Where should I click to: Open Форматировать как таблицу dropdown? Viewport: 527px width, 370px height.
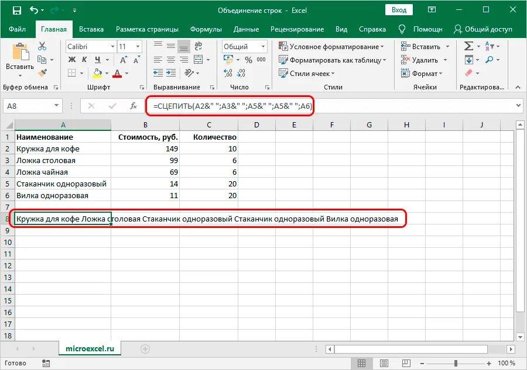[333, 60]
